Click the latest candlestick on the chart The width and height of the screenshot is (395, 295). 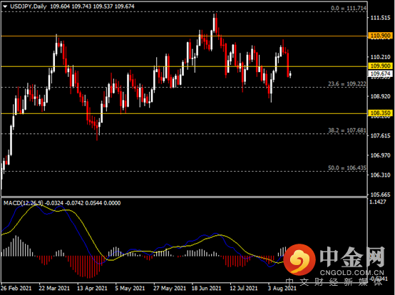(290, 75)
